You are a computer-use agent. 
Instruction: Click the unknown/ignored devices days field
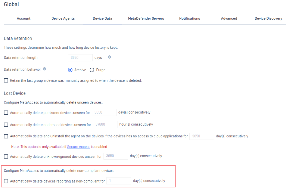point(116,156)
